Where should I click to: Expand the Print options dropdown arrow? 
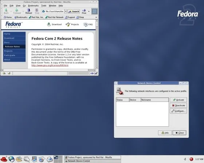click(x=89, y=11)
